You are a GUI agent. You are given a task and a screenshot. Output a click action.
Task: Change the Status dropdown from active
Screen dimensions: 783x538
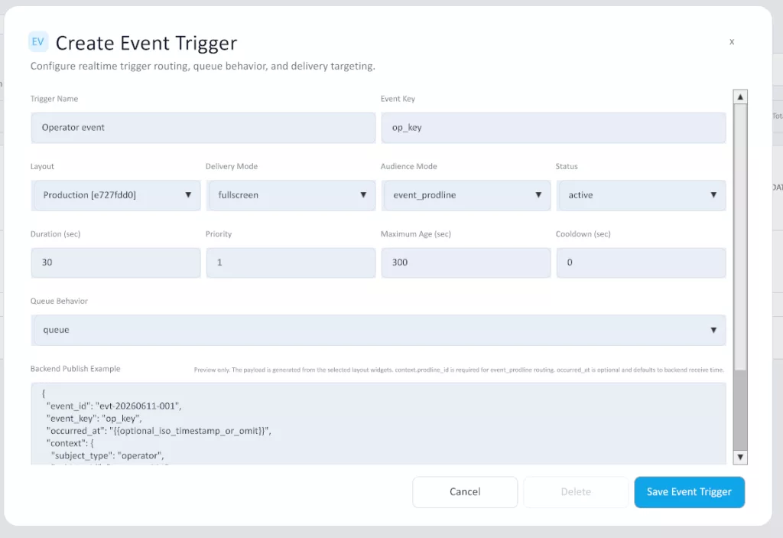642,195
